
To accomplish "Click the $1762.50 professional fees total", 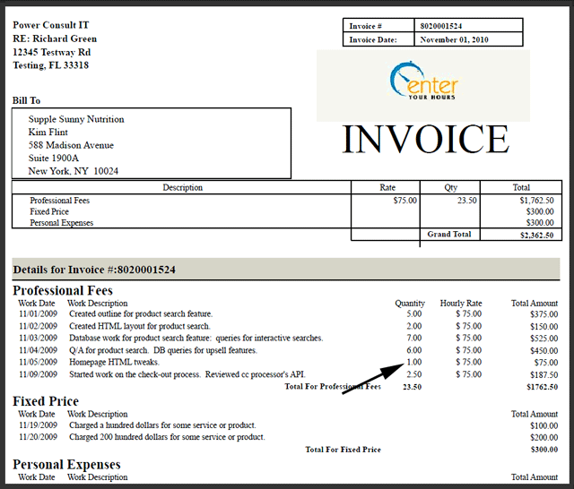I will (542, 387).
